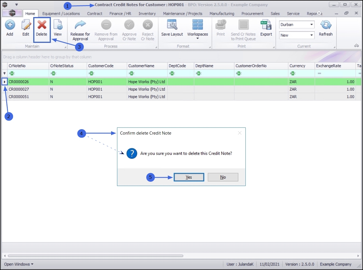363x270 pixels.
Task: Click the Save Layout icon
Action: 172,25
